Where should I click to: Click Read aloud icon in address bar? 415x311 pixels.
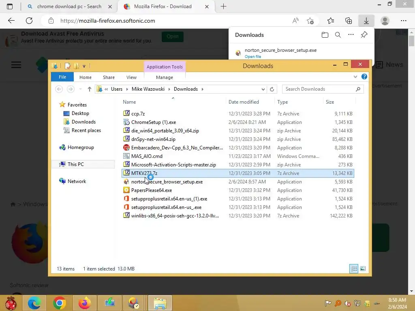[x=295, y=21]
